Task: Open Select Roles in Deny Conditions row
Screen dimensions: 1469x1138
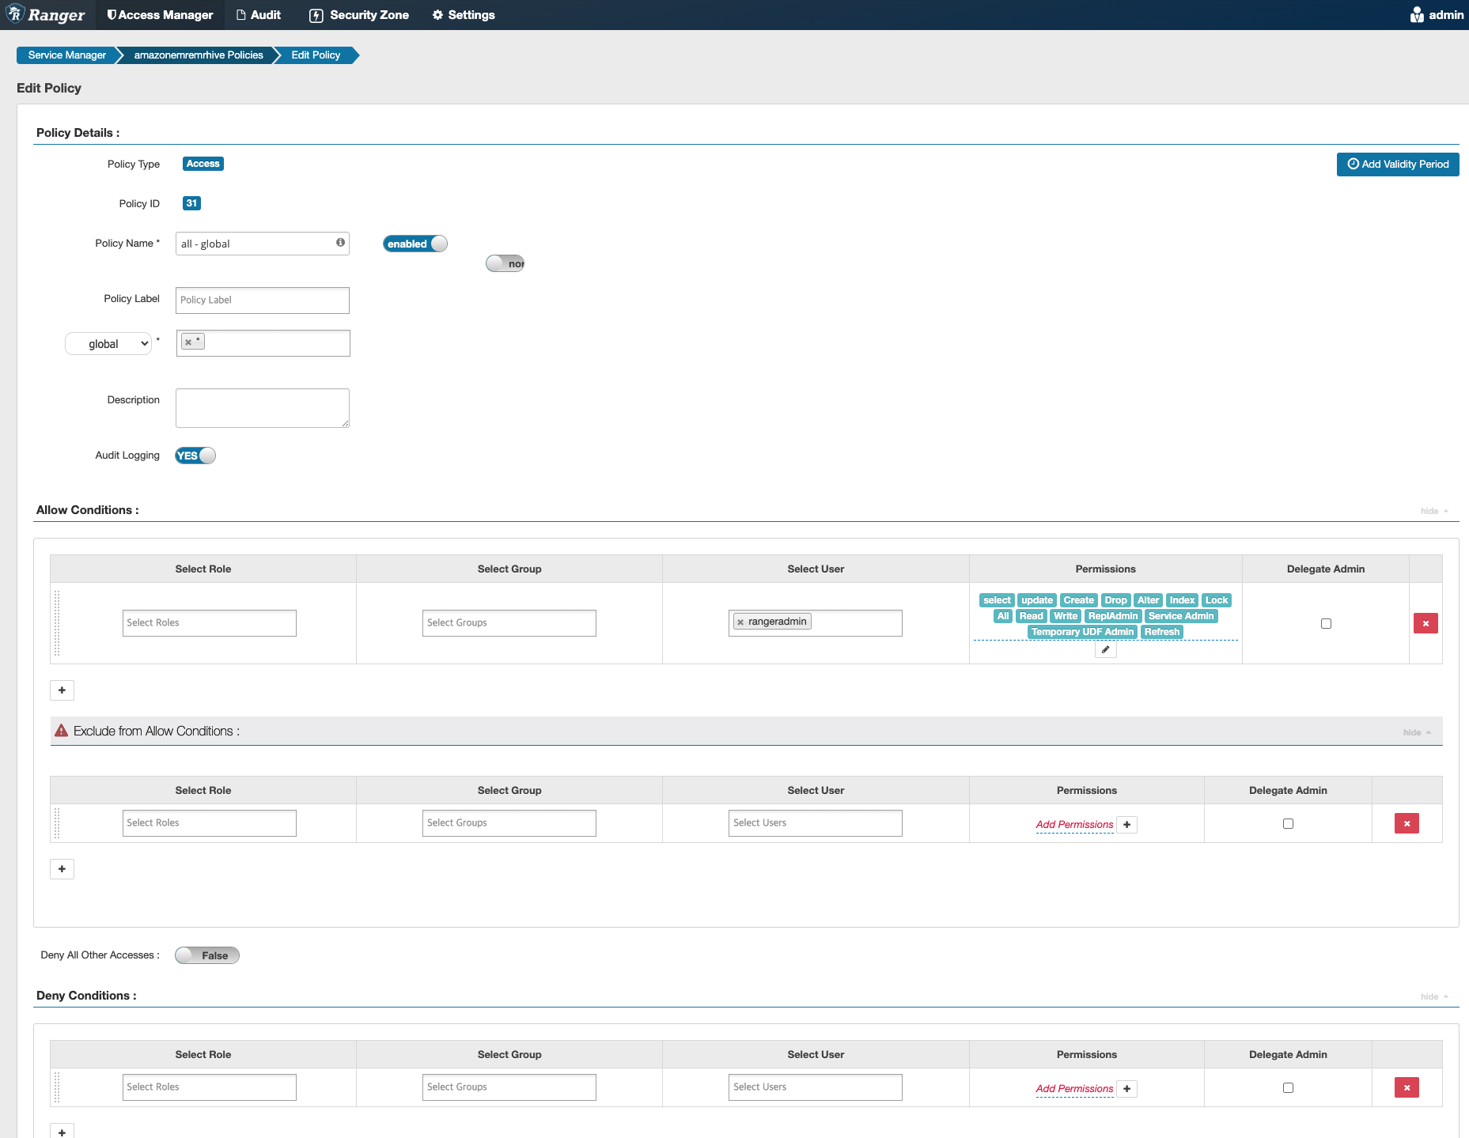Action: click(x=210, y=1087)
